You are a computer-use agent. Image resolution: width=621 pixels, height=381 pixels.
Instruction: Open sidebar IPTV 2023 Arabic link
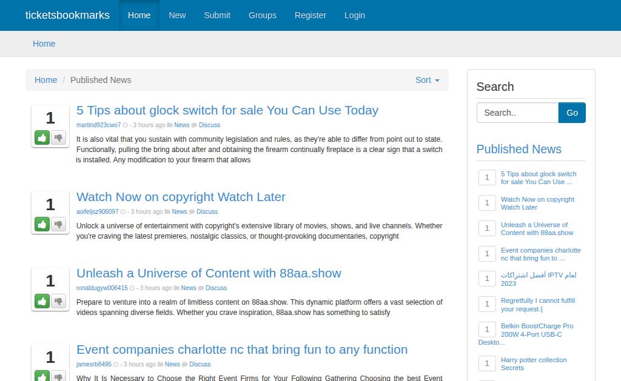tap(539, 279)
